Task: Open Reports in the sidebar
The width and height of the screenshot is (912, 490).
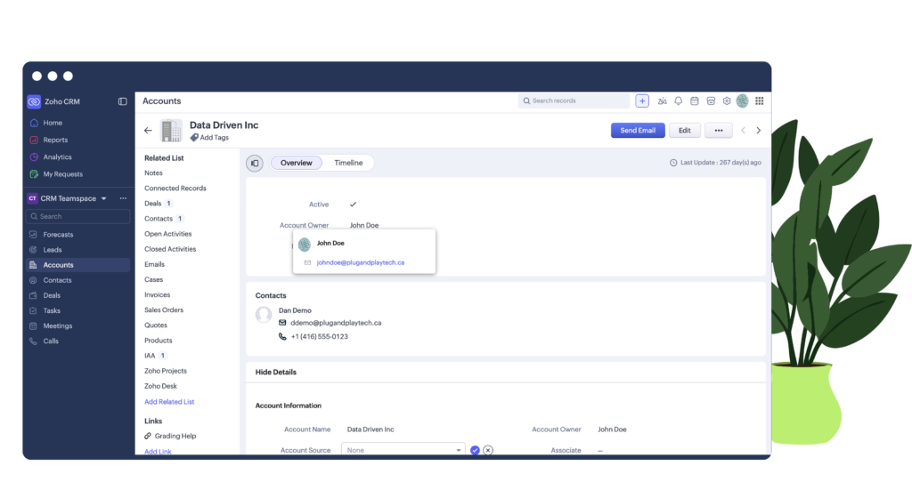Action: [x=55, y=140]
